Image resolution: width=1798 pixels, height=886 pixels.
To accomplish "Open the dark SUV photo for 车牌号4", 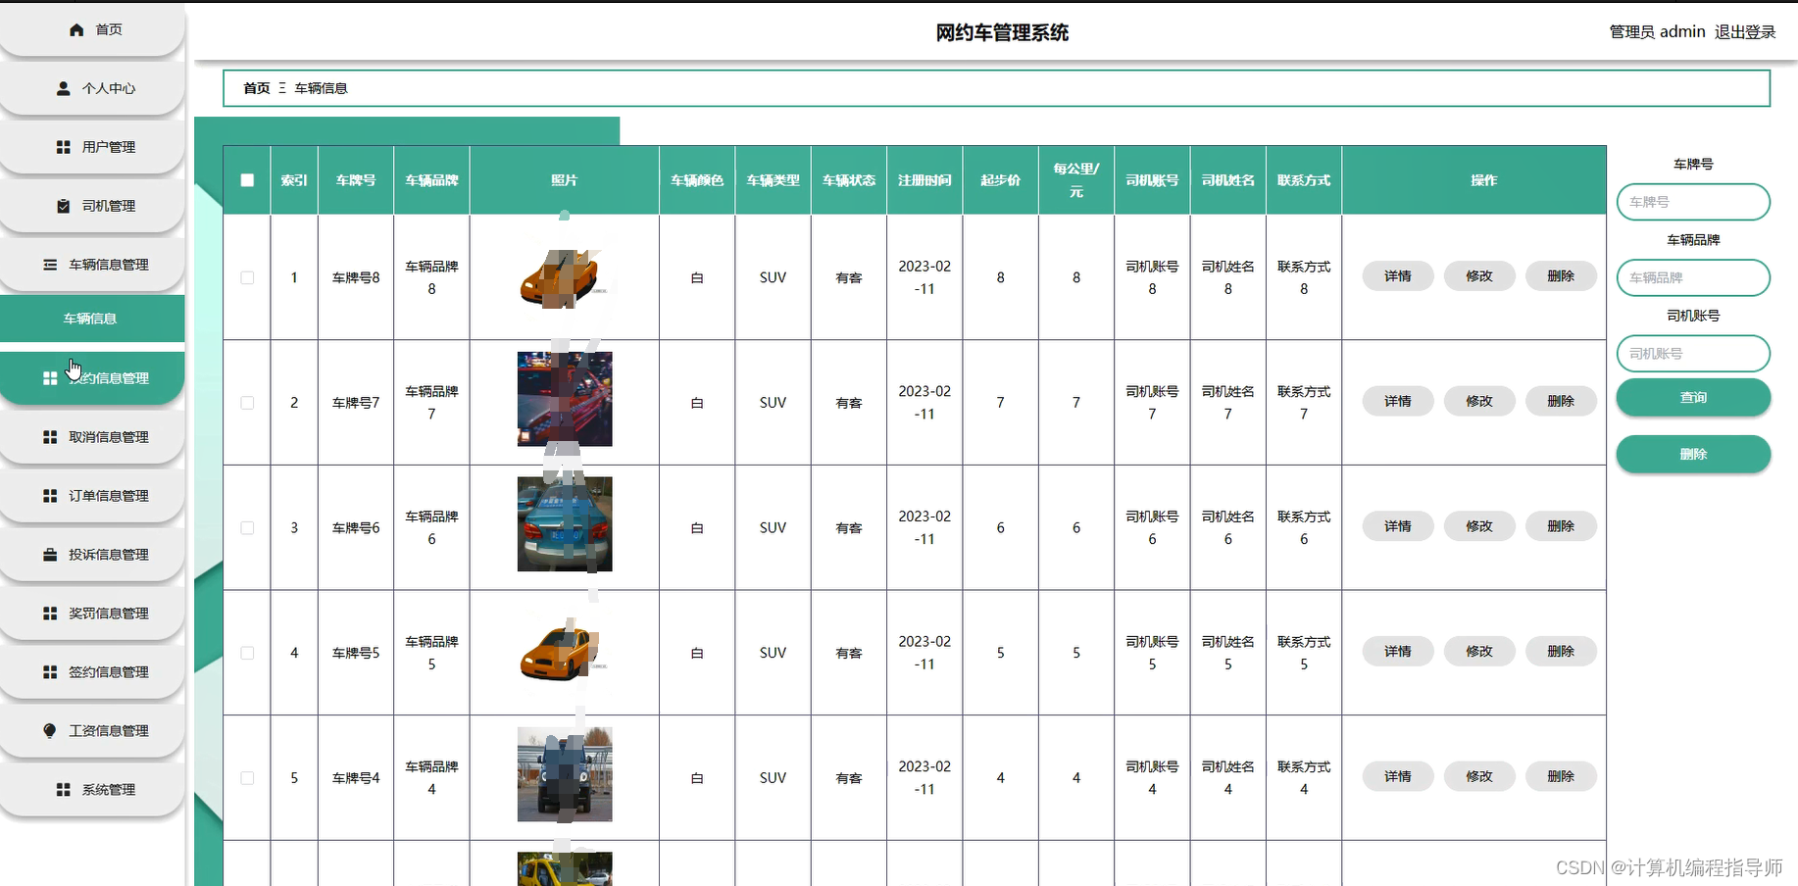I will 565,774.
